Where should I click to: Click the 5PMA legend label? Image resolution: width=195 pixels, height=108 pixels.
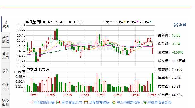tap(106, 22)
